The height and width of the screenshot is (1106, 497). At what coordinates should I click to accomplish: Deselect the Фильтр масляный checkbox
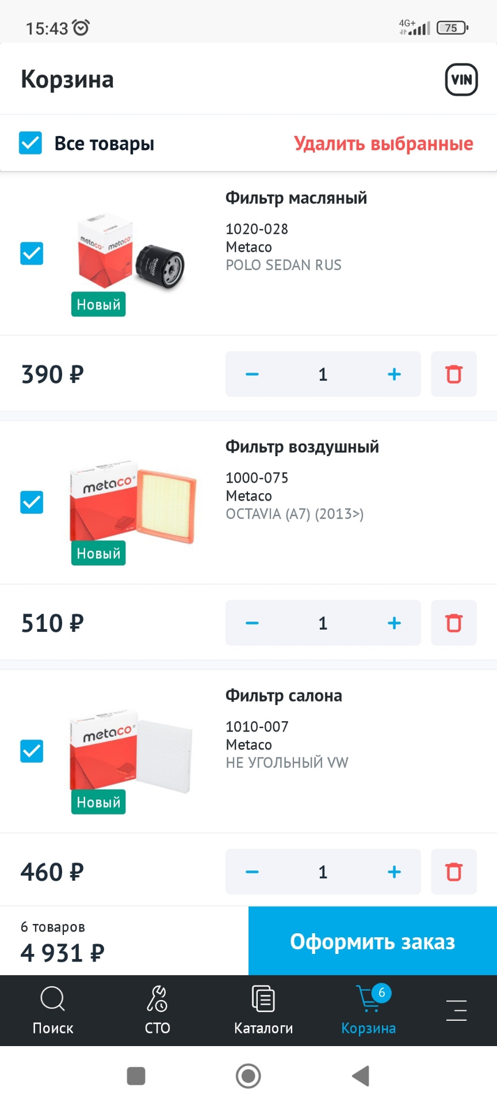click(32, 253)
